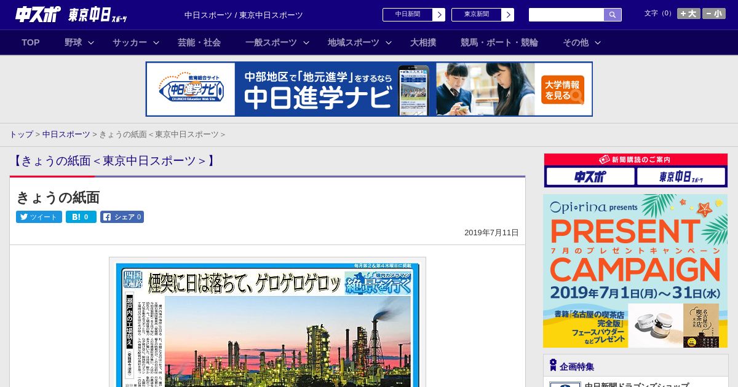This screenshot has height=387, width=738.
Task: Open その他 navigation menu
Action: [x=576, y=42]
